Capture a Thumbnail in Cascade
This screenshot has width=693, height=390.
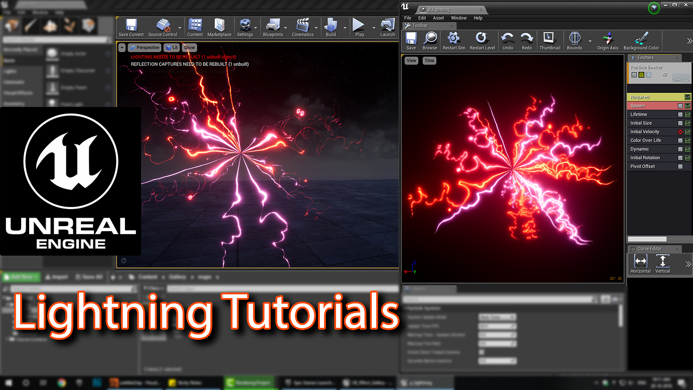point(550,41)
